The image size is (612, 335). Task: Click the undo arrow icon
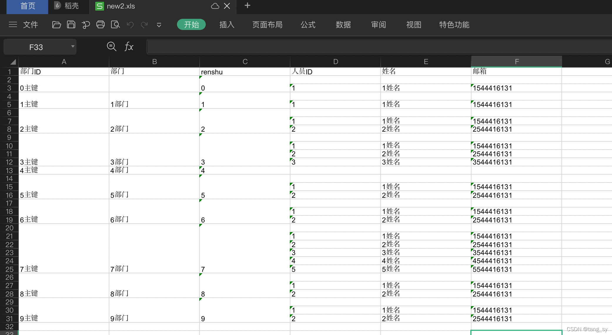coord(130,25)
